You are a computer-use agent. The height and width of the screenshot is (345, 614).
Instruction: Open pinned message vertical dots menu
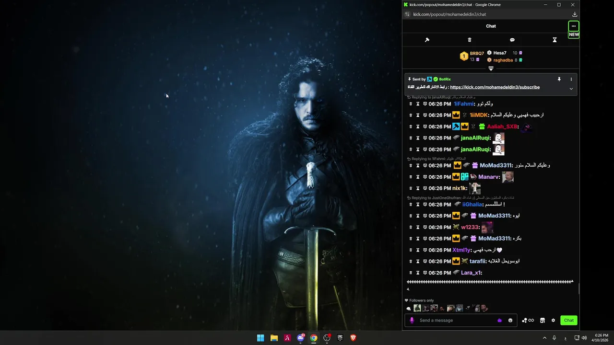pyautogui.click(x=571, y=79)
